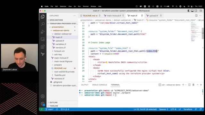The width and height of the screenshot is (205, 115).
Task: Open the new terminal launch profile dropdown
Action: 186,85
